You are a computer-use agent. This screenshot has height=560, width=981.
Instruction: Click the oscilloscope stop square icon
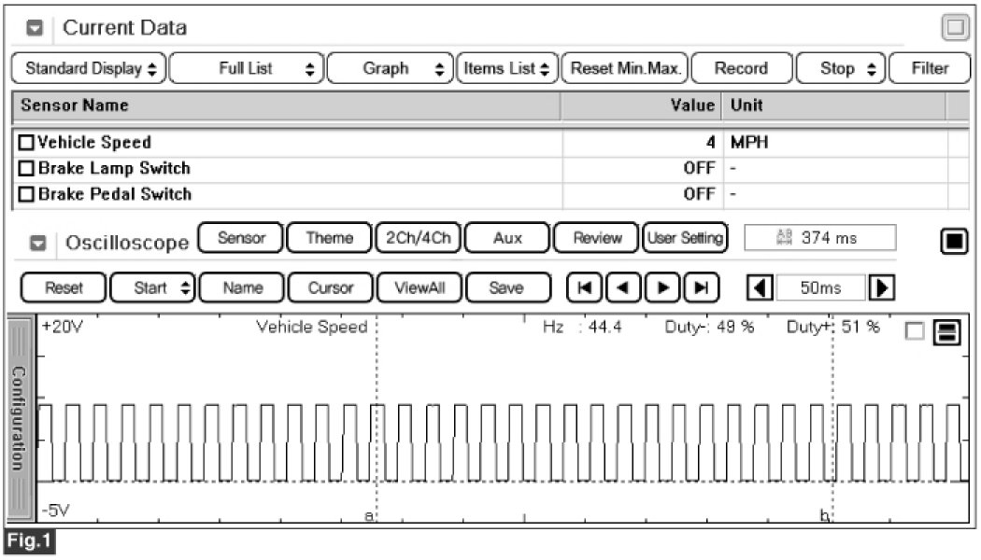click(x=953, y=242)
